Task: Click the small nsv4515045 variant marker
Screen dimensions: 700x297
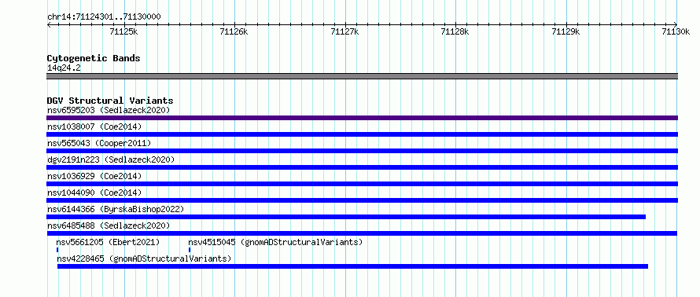Action: 190,250
